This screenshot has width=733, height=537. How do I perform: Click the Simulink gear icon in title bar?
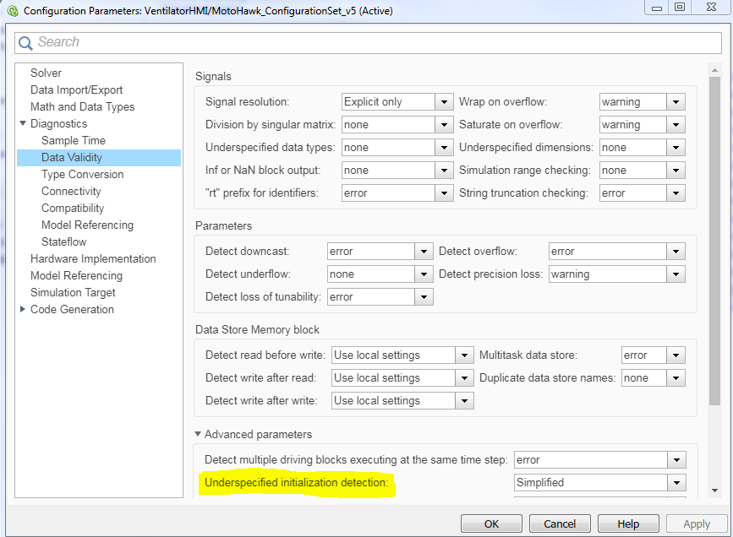[12, 11]
